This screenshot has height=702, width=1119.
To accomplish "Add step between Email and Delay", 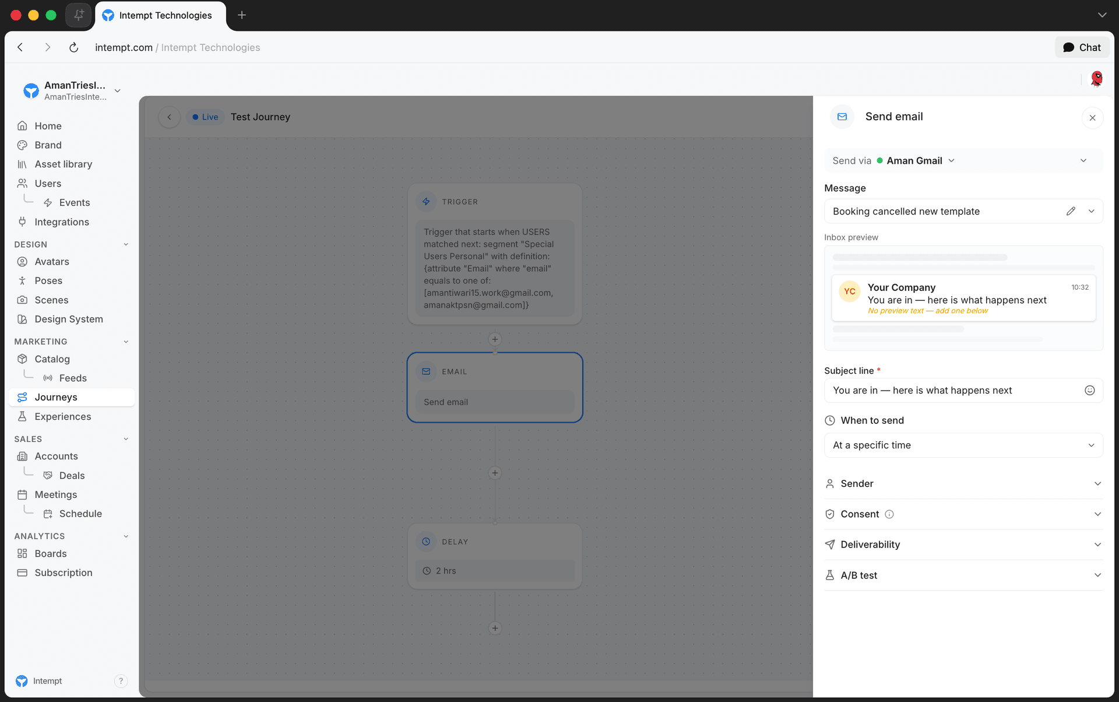I will point(495,473).
